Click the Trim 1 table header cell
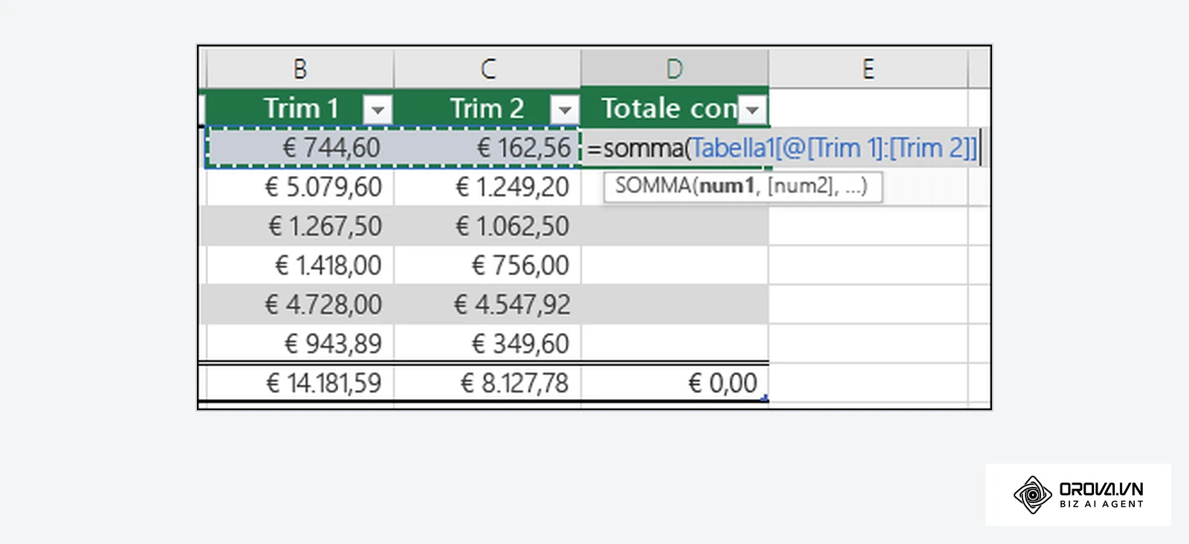 (x=300, y=109)
